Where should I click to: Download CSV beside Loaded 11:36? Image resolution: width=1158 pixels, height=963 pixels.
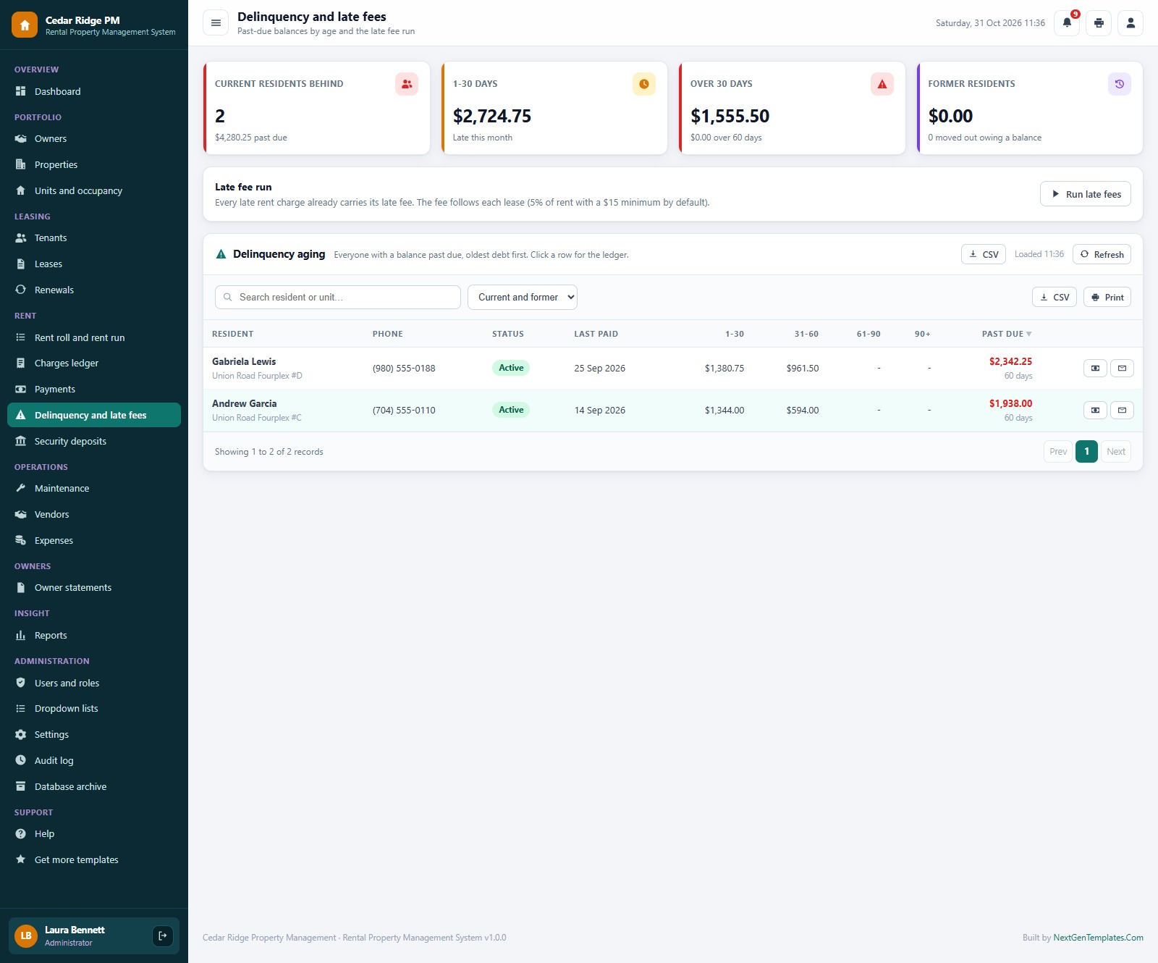[984, 254]
